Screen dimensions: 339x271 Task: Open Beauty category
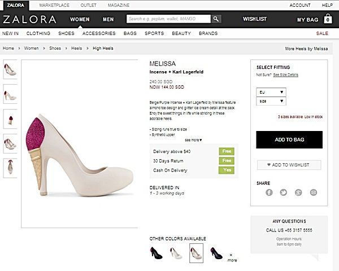click(x=181, y=33)
